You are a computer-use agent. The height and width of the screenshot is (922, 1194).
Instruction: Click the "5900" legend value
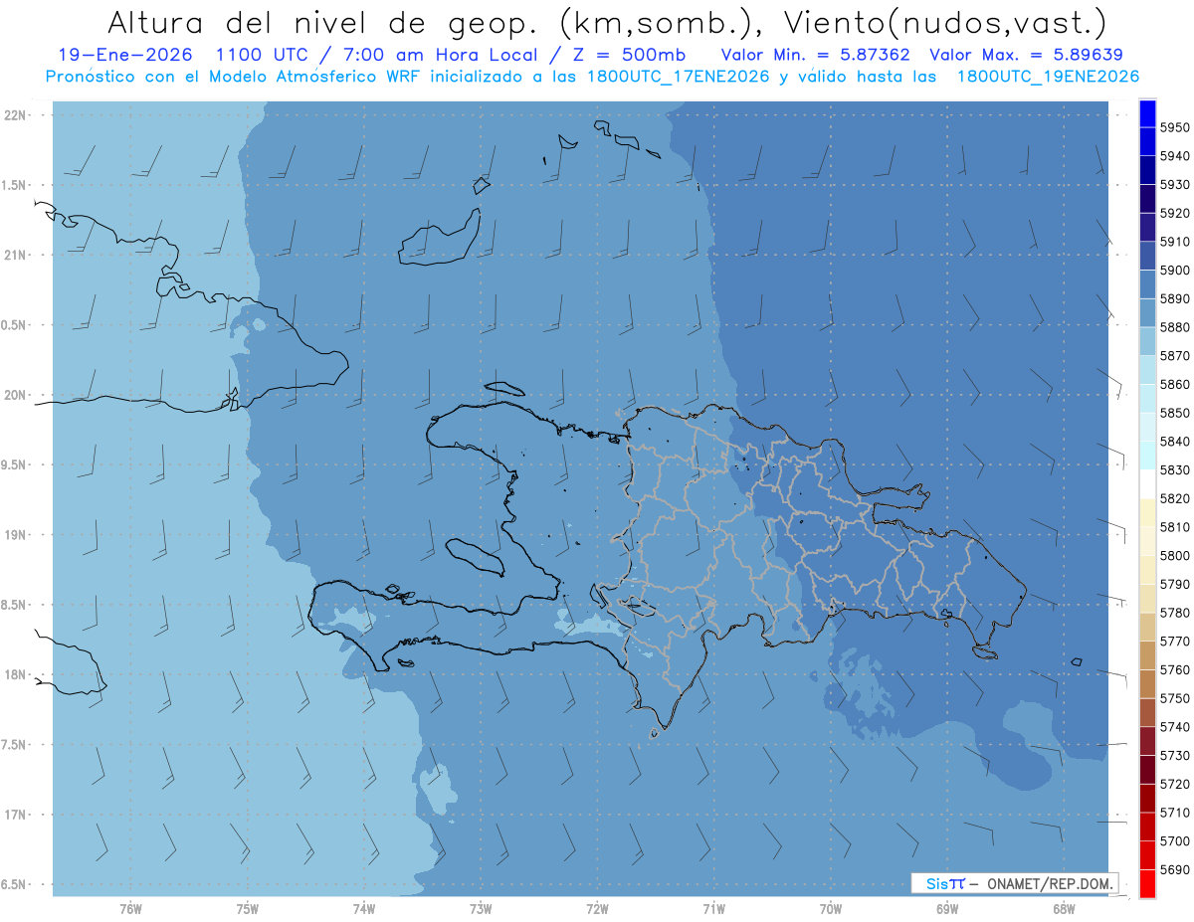pyautogui.click(x=1175, y=271)
